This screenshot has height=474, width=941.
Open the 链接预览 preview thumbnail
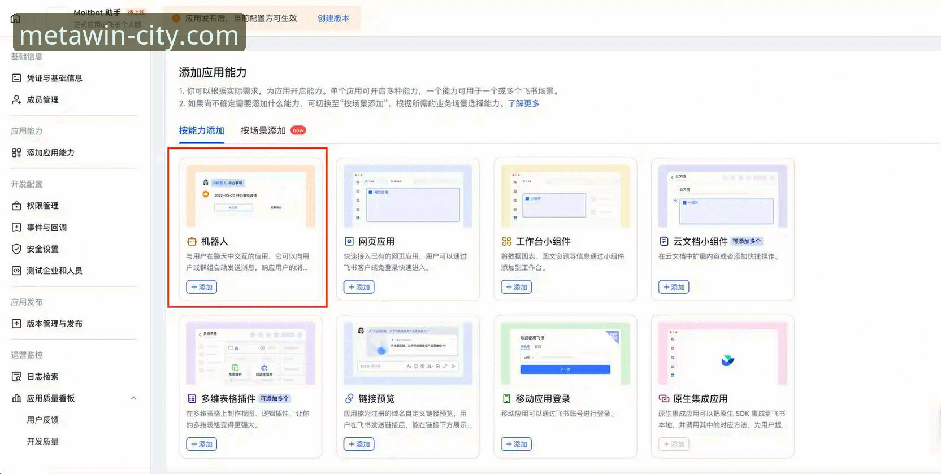point(408,353)
